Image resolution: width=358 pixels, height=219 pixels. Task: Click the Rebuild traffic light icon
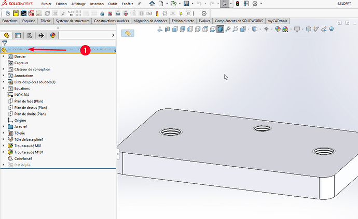(238, 4)
